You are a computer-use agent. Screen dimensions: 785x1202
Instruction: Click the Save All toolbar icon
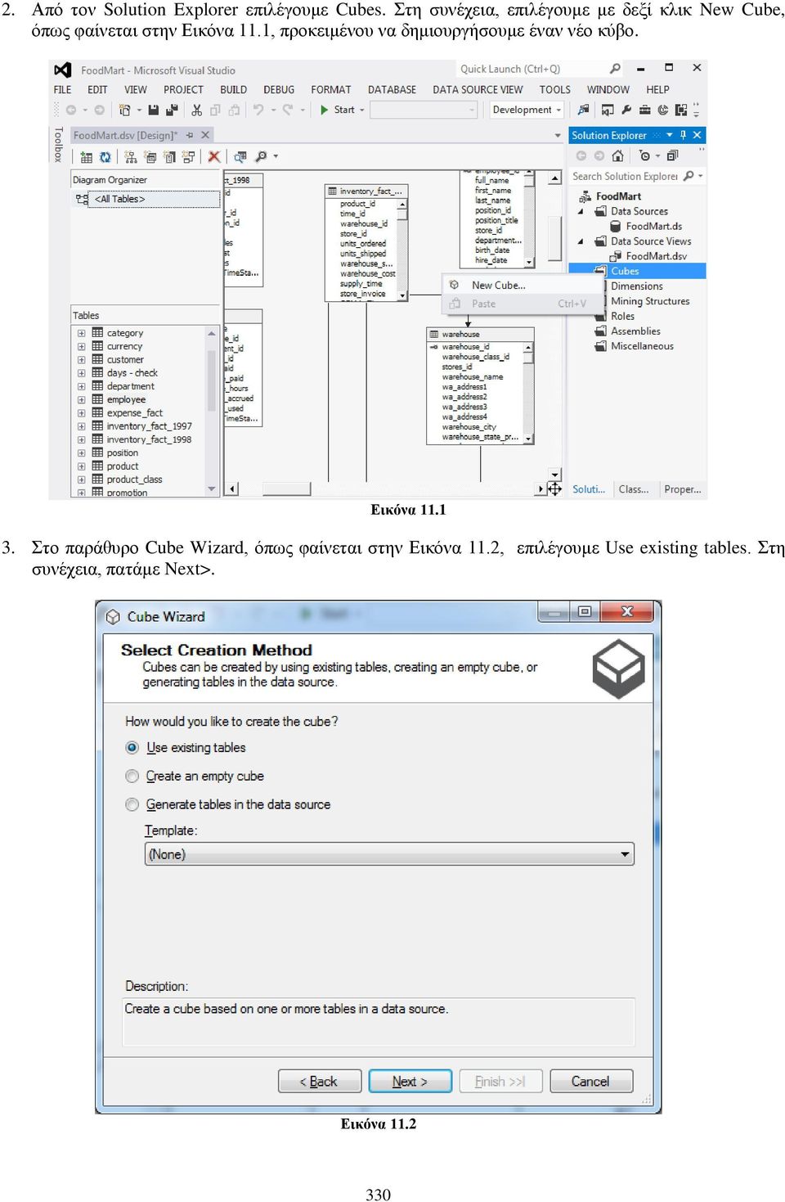tap(172, 110)
